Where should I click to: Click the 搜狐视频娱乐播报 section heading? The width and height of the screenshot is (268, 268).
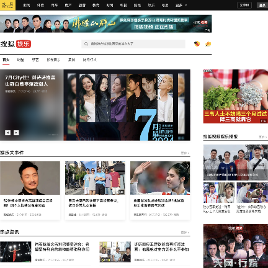(x=220, y=136)
